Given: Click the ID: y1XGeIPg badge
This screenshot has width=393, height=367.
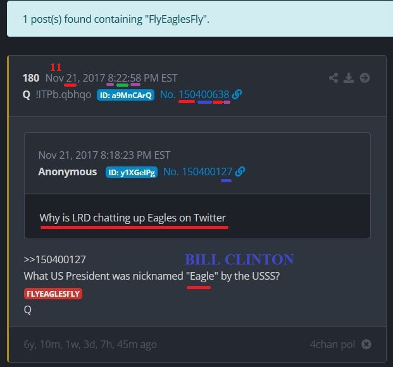Looking at the screenshot, I should (132, 172).
